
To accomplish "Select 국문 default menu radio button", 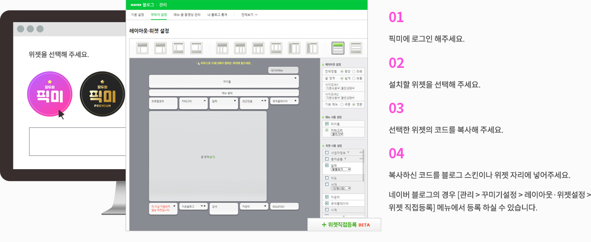I will [342, 104].
